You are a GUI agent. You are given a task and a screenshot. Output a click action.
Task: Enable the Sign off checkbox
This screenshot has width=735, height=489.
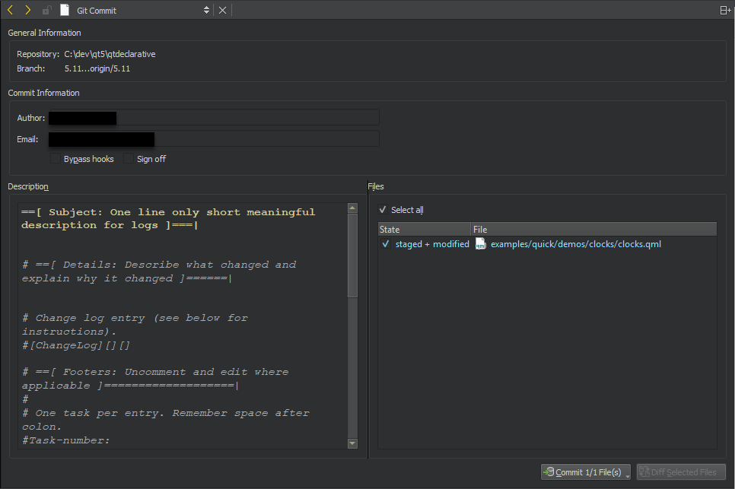pyautogui.click(x=129, y=159)
